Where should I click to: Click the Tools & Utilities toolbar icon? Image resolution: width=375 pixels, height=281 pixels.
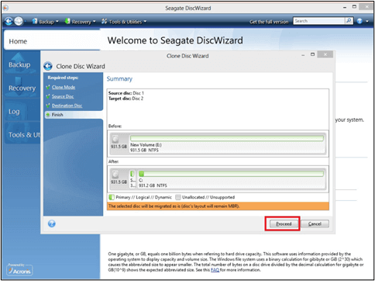pyautogui.click(x=104, y=21)
